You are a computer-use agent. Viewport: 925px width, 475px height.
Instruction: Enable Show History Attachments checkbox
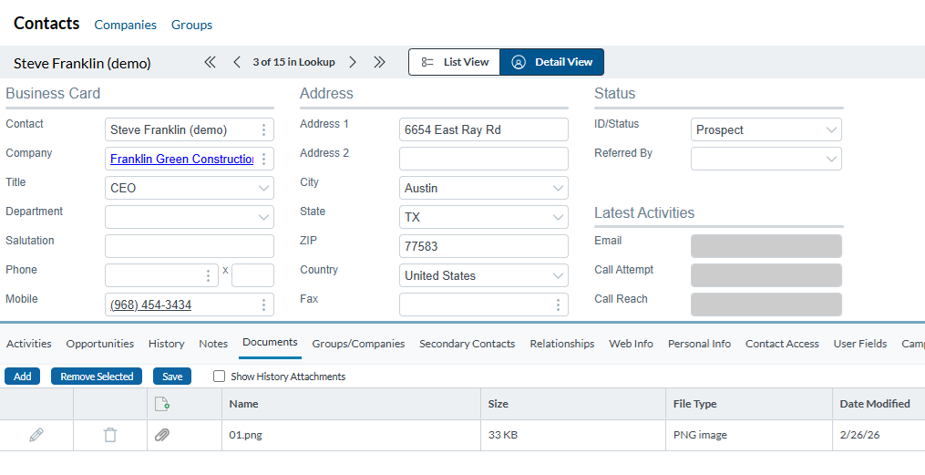pyautogui.click(x=219, y=377)
